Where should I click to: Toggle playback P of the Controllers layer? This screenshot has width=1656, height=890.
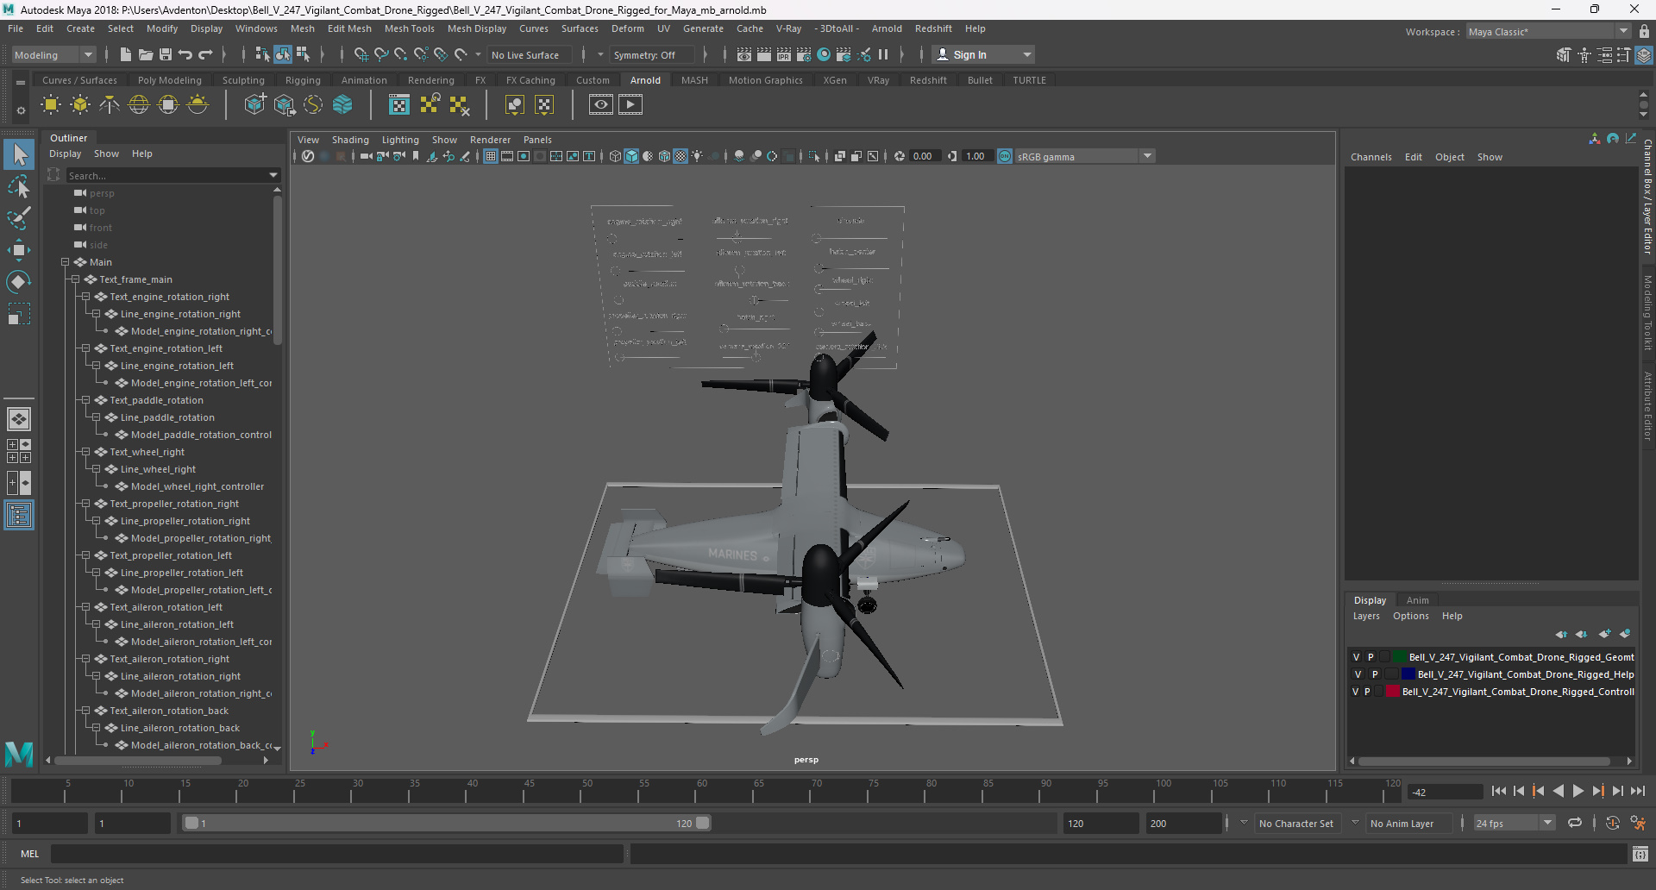point(1367,692)
